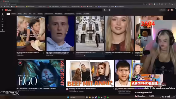The width and height of the screenshot is (176, 99).
Task: Open the notifications bell
Action: click(x=168, y=10)
